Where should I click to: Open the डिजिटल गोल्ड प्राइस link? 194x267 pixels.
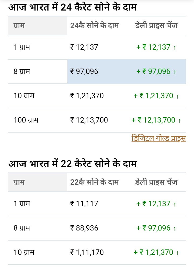[158, 138]
